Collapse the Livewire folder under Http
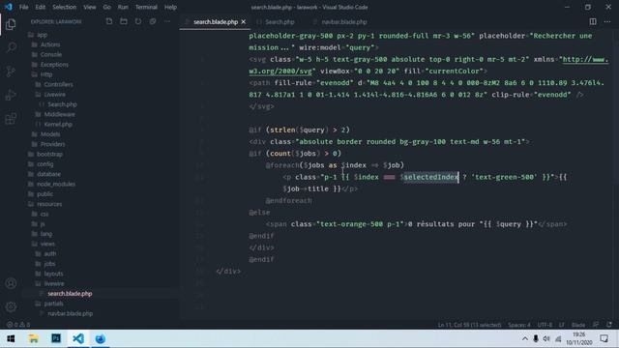619x348 pixels. (x=55, y=95)
